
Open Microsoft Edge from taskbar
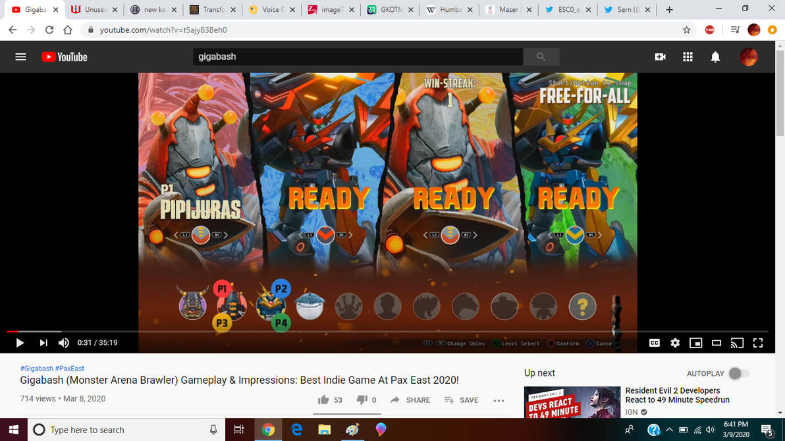(x=296, y=430)
